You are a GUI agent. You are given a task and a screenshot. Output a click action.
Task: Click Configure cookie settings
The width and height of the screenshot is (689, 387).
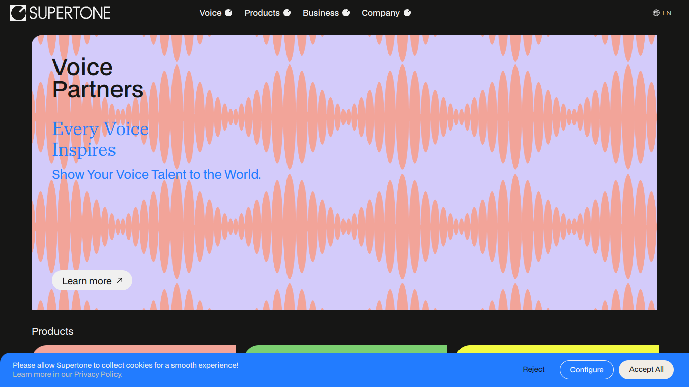[587, 370]
